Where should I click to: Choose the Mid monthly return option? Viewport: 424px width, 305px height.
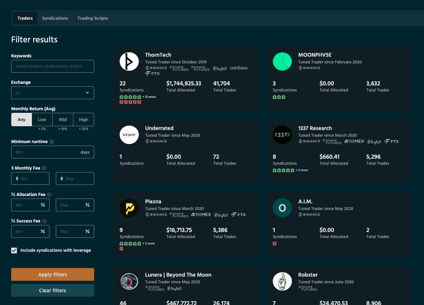(x=63, y=120)
